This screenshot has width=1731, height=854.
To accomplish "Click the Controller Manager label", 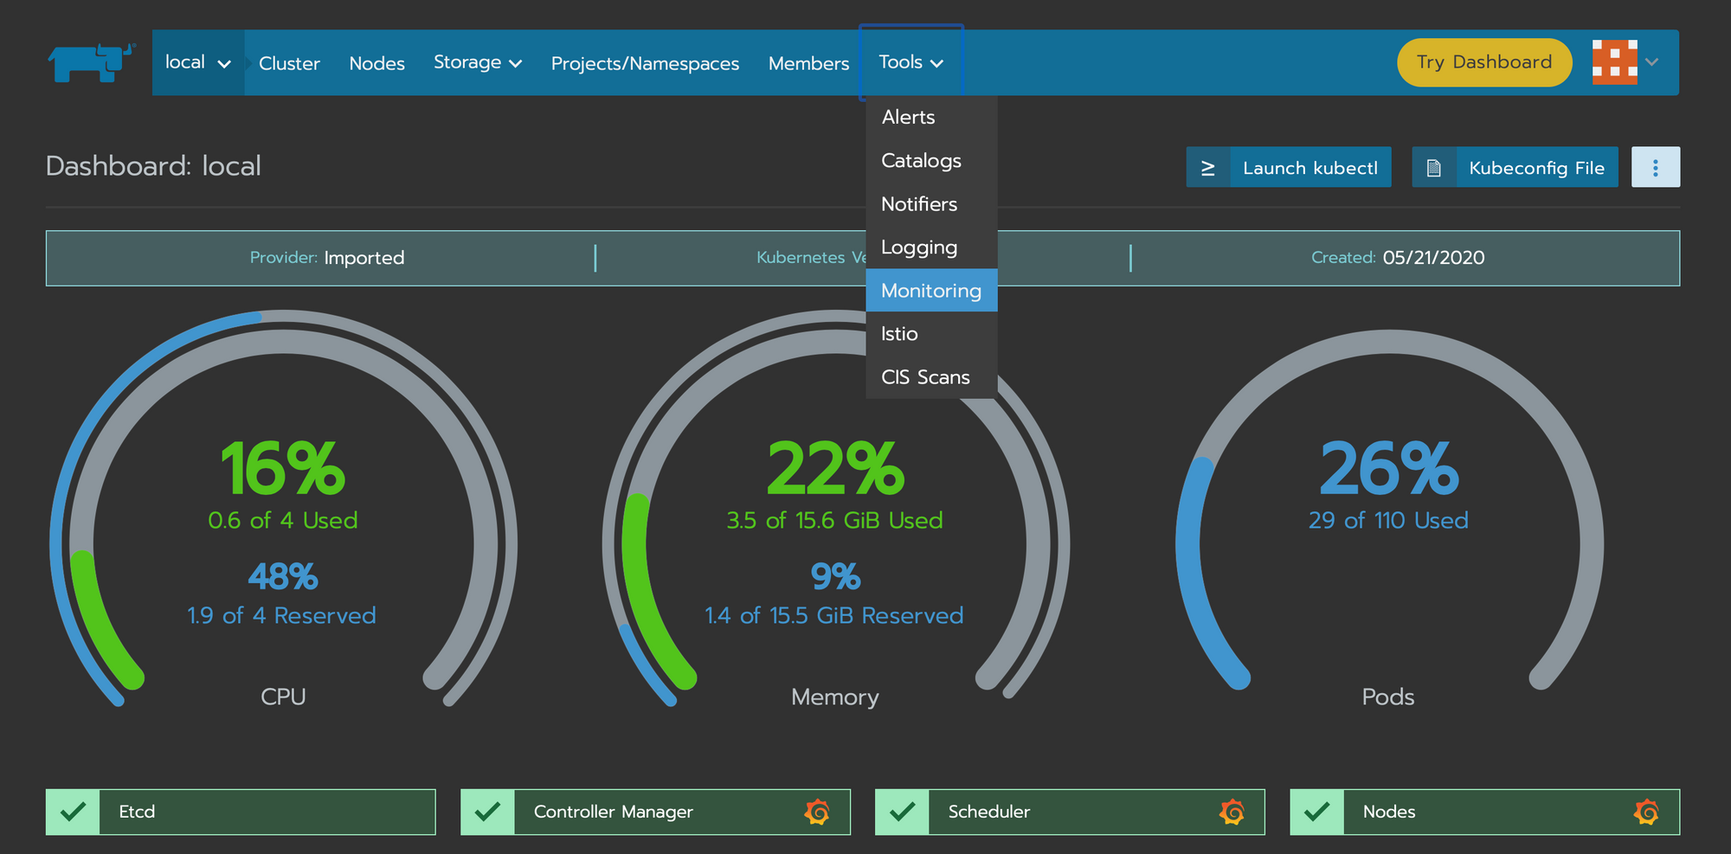I will coord(613,812).
